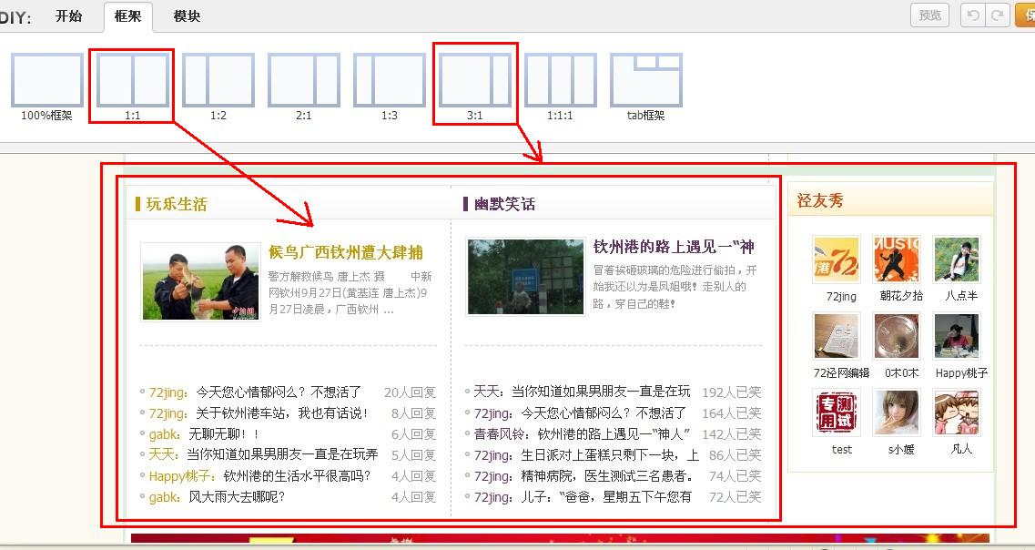Open post 当你知道如果男朋友一直是在玩弄
The height and width of the screenshot is (550, 1035).
click(x=282, y=454)
